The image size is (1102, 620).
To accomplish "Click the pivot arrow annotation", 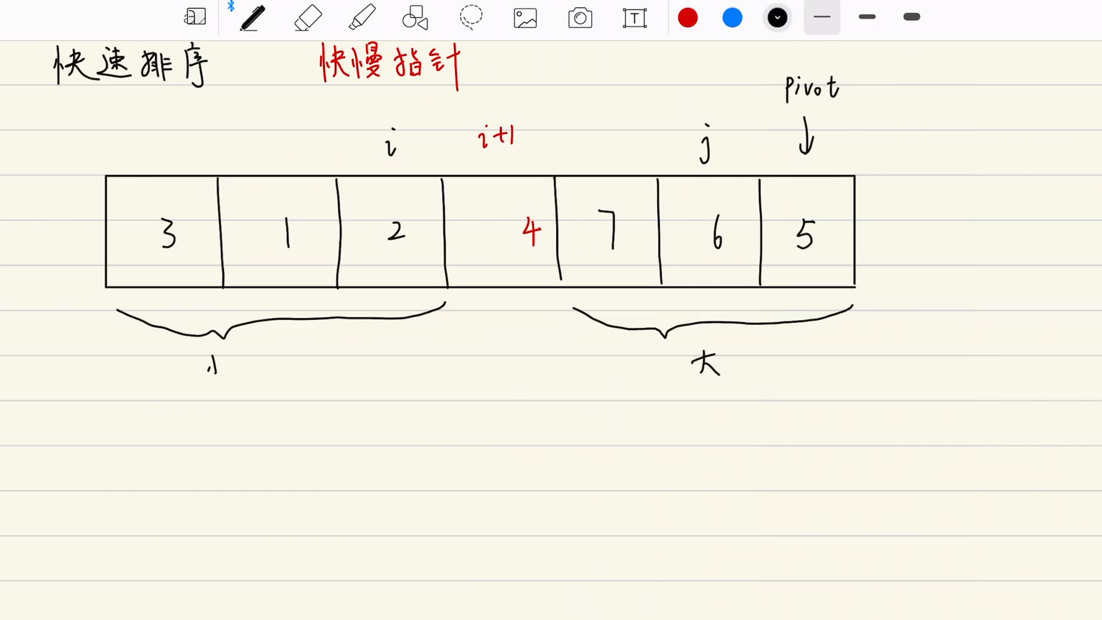I will tap(806, 136).
